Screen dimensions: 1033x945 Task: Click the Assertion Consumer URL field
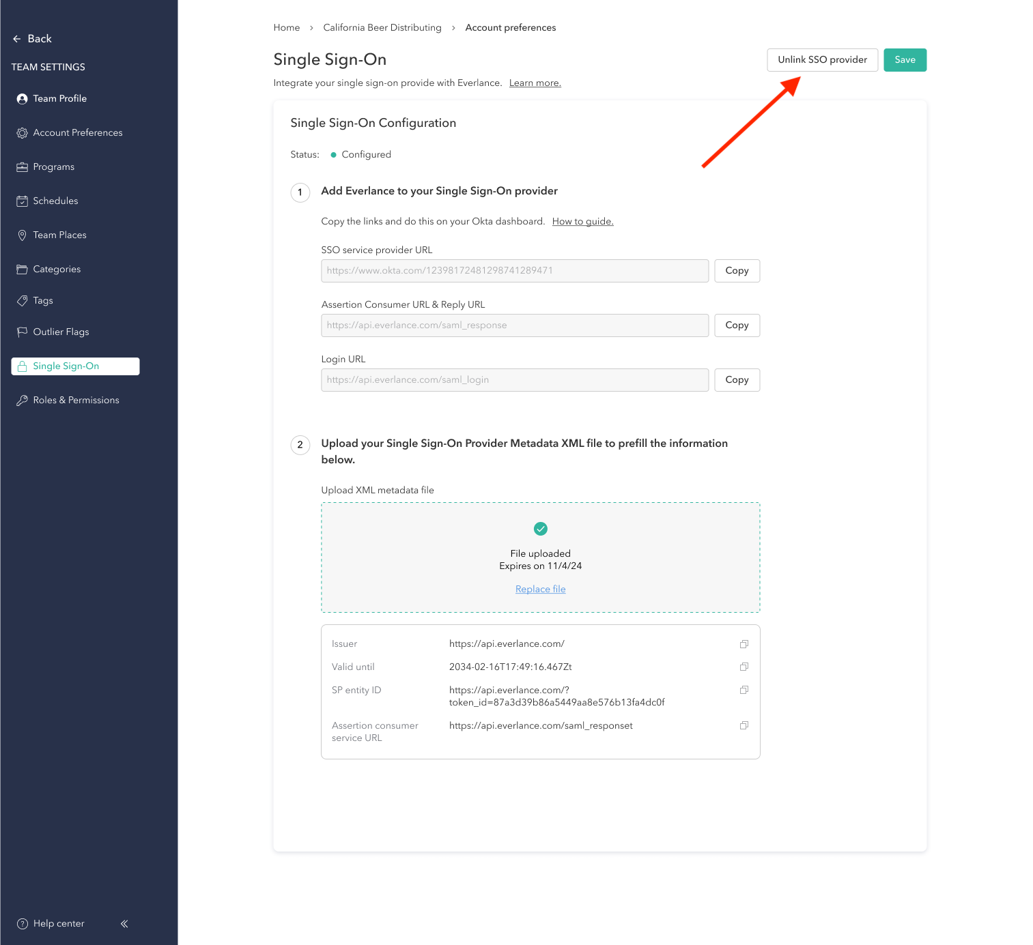[x=514, y=325]
